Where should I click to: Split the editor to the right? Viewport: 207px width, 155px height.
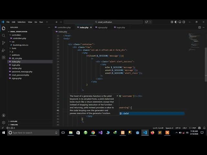200,27
